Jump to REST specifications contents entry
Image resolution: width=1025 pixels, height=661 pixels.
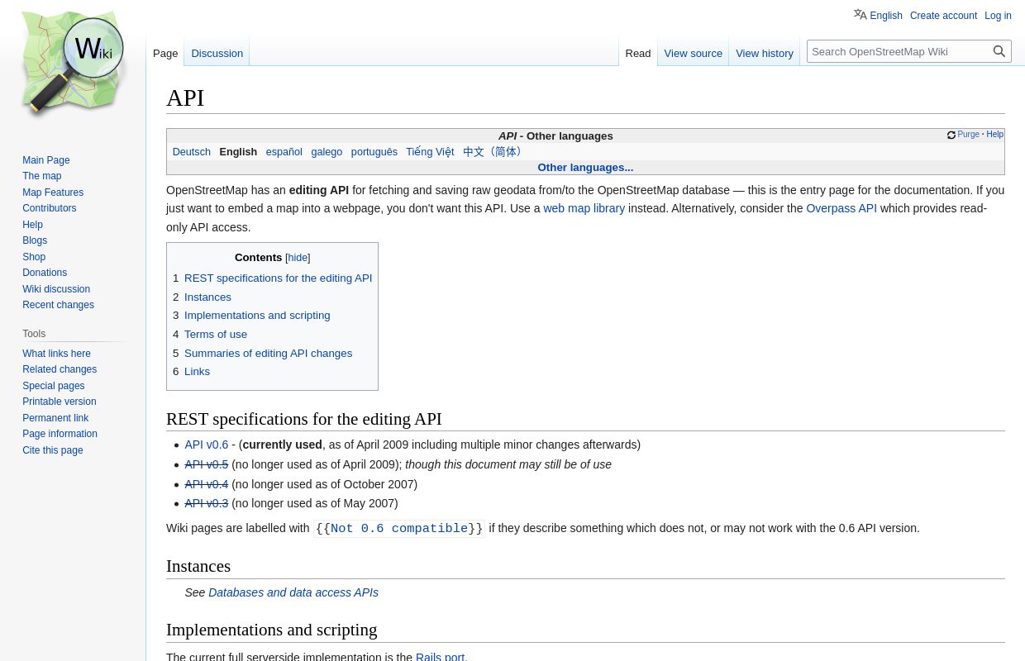coord(278,278)
